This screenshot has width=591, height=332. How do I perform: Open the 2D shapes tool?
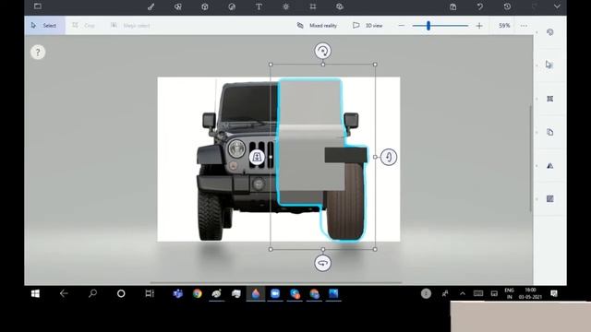[178, 6]
